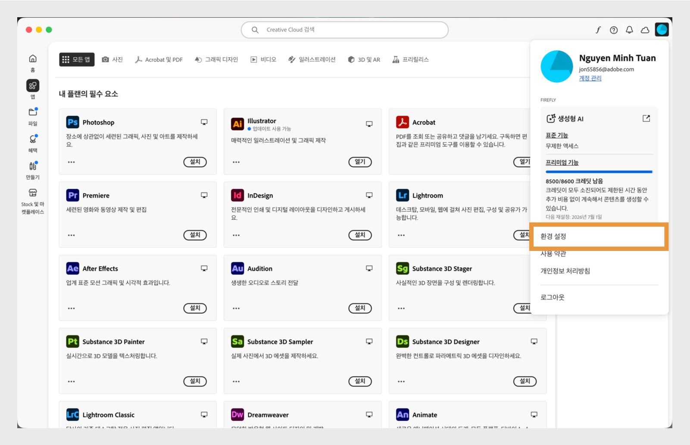The height and width of the screenshot is (445, 690).
Task: Click the Dreamweaver app icon
Action: coord(237,415)
